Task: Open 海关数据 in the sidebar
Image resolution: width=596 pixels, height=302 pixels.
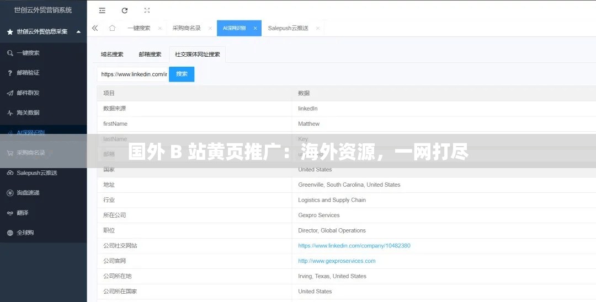Action: coord(28,112)
